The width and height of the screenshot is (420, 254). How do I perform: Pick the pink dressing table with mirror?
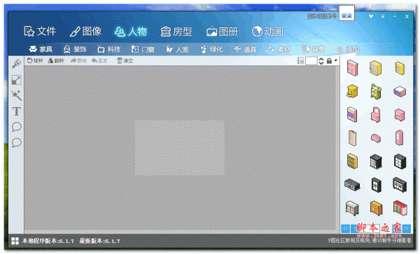(x=376, y=115)
